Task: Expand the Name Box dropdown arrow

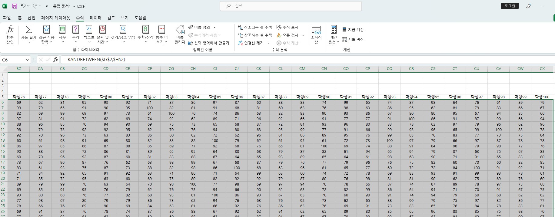Action: tap(28, 60)
